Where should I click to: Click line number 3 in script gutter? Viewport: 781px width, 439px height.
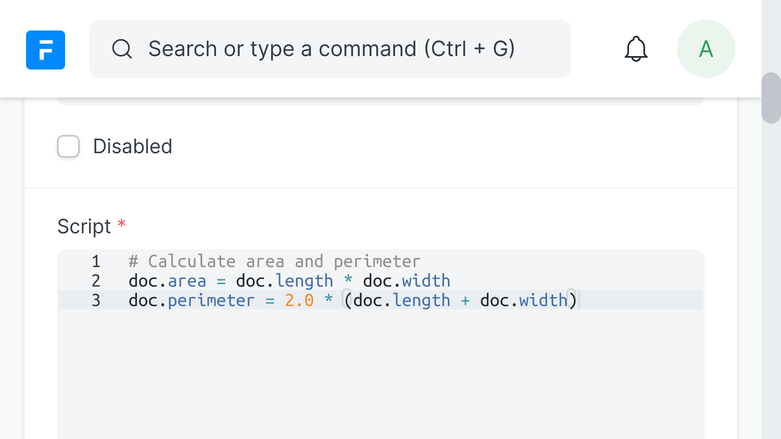coord(96,300)
